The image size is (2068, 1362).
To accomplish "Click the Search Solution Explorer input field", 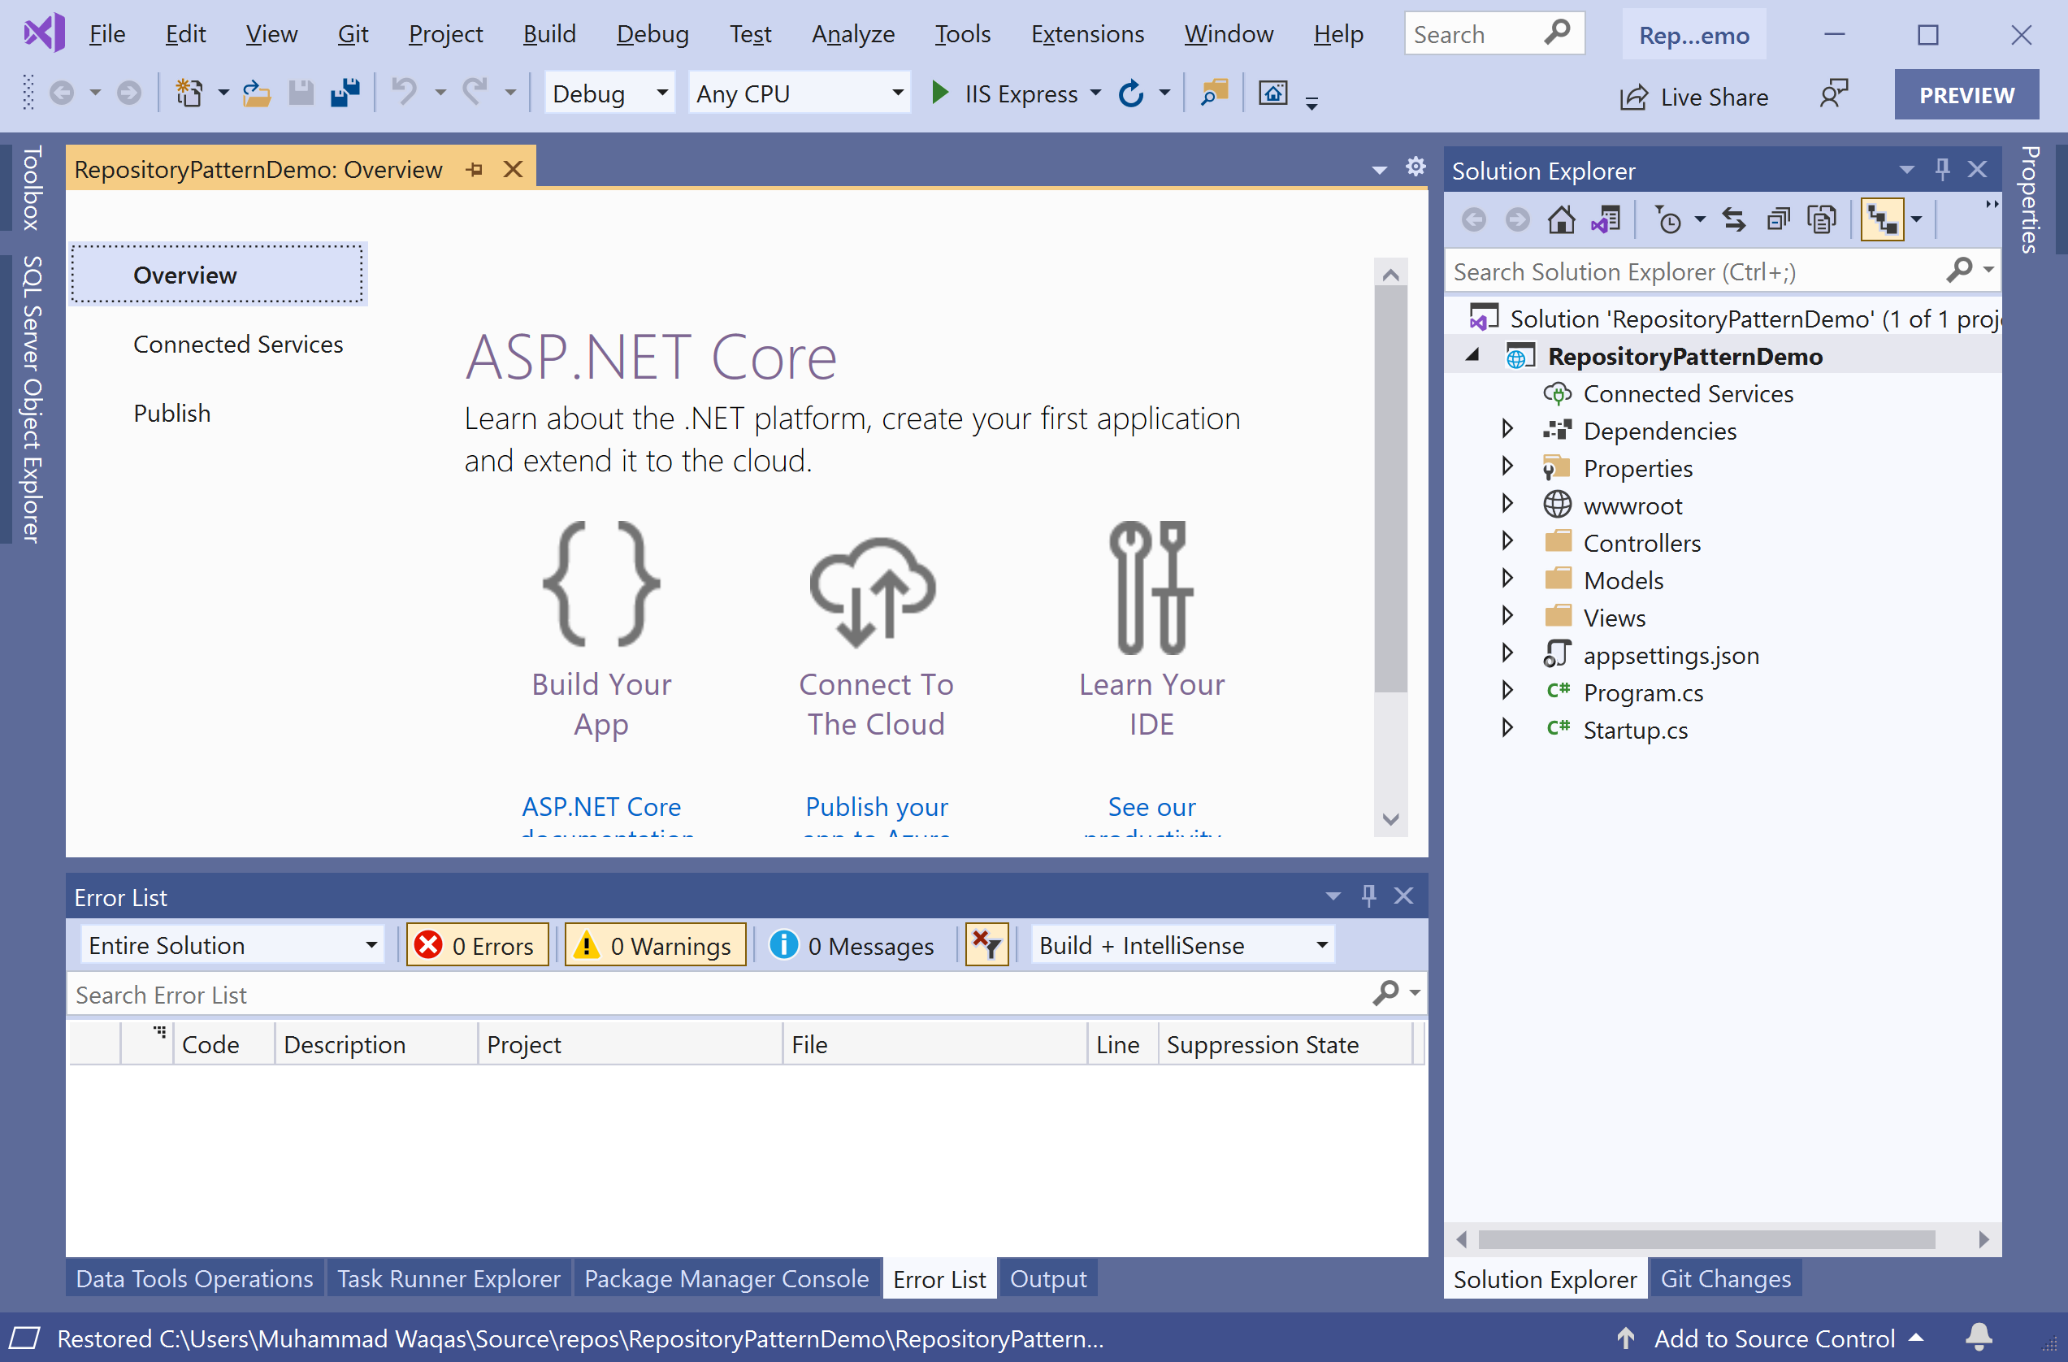I will coord(1694,272).
